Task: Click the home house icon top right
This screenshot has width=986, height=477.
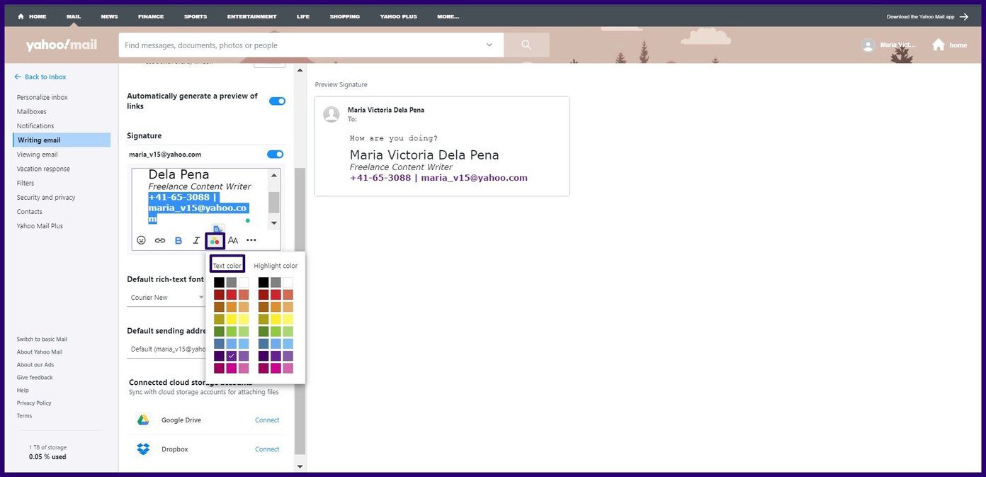Action: pos(939,45)
